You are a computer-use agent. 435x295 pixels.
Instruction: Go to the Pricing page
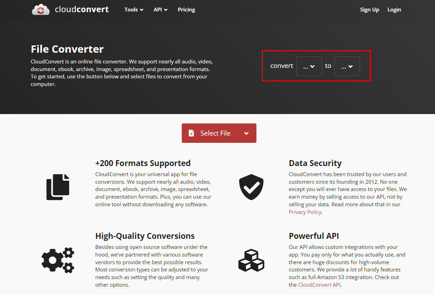click(186, 10)
